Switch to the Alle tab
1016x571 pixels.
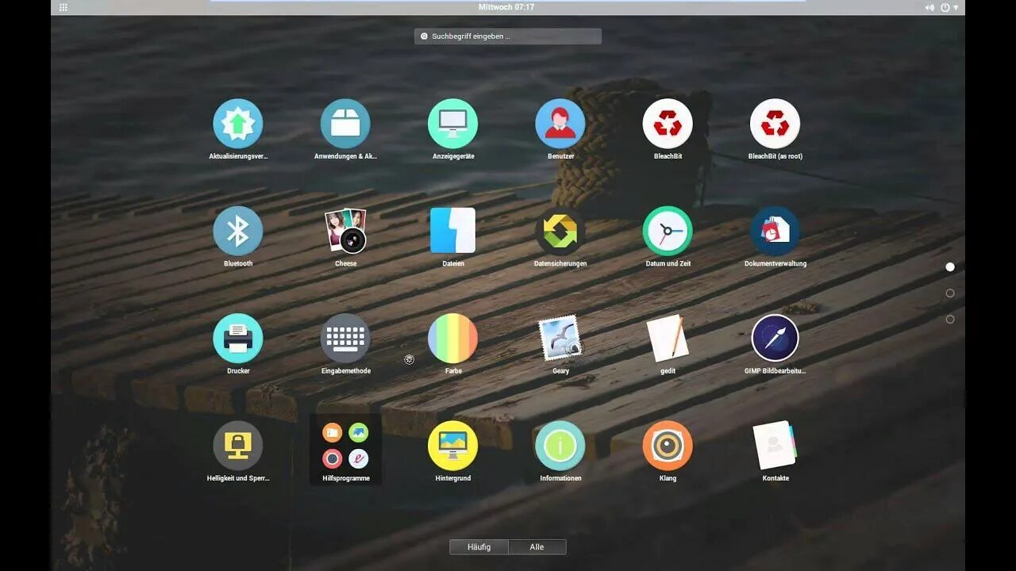(x=537, y=546)
